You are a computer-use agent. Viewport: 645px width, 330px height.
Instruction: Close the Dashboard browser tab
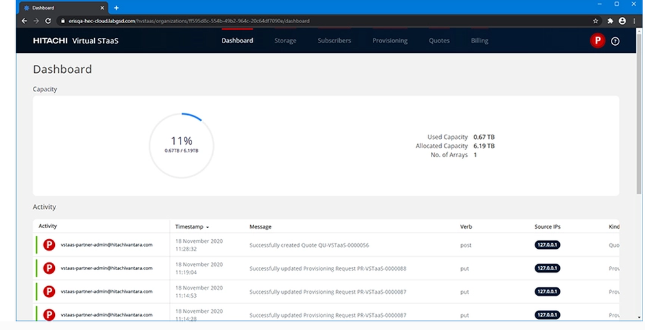[x=103, y=8]
